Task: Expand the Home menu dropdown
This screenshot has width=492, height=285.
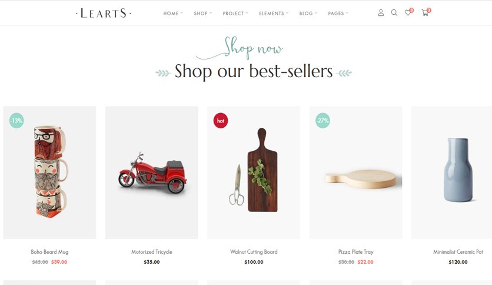Action: click(173, 13)
